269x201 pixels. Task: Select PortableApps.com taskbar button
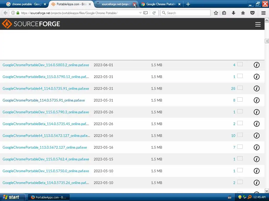(x=49, y=197)
